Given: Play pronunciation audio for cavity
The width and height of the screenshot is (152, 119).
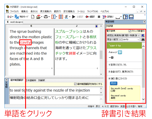Looking at the screenshot, I should click(x=120, y=52).
